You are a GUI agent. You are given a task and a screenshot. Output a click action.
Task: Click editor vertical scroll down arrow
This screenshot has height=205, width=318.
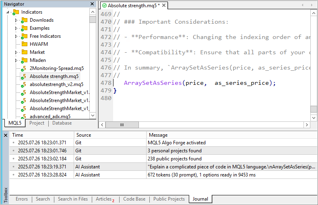tap(314, 118)
